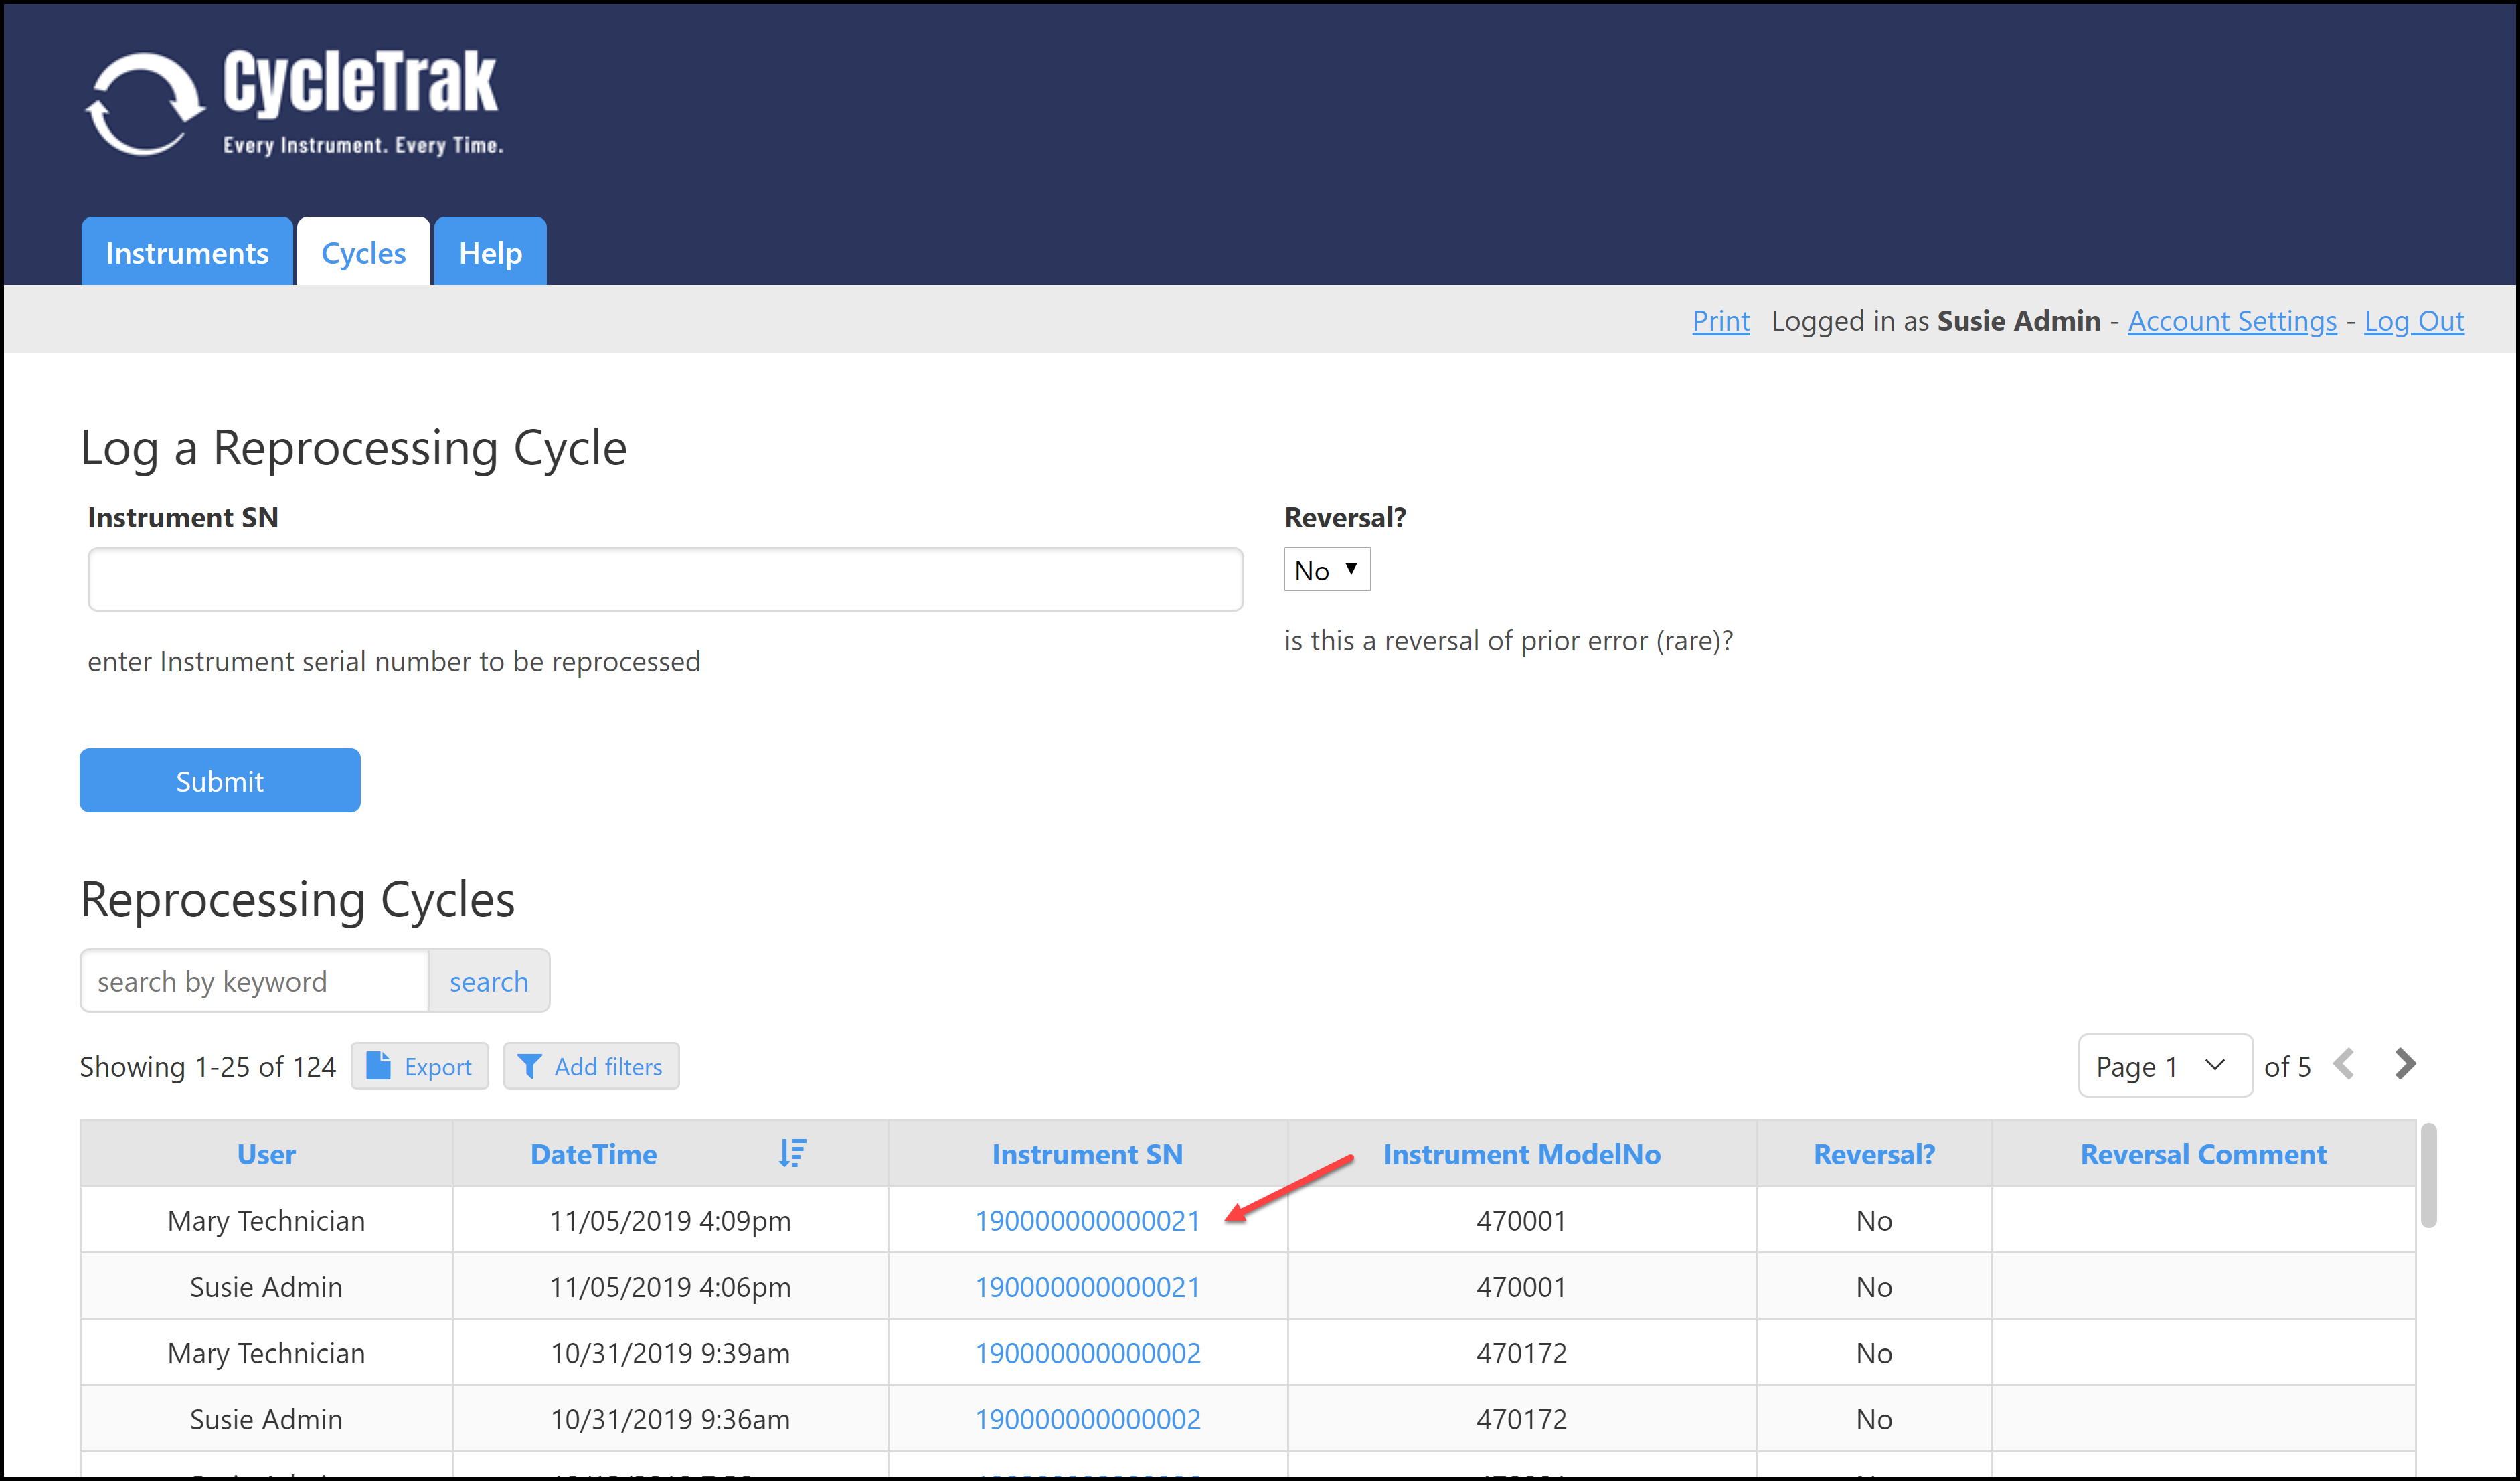The image size is (2520, 1481).
Task: Click the Log Out link
Action: pos(2413,321)
